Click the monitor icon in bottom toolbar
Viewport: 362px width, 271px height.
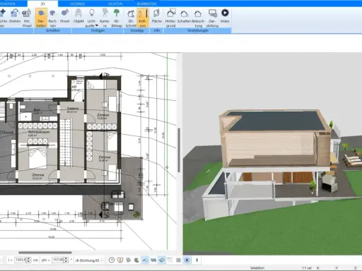point(120,260)
